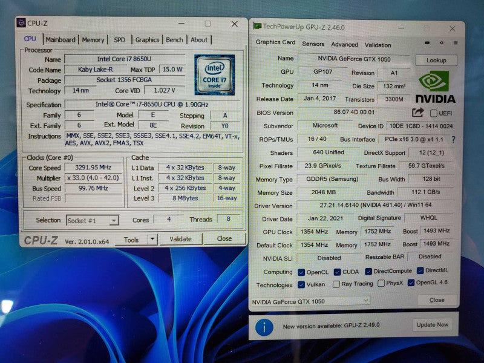Click the Specification field i7-8650U CPU @ 1.90GHz
Screen dimensions: 484x363
tap(152, 104)
